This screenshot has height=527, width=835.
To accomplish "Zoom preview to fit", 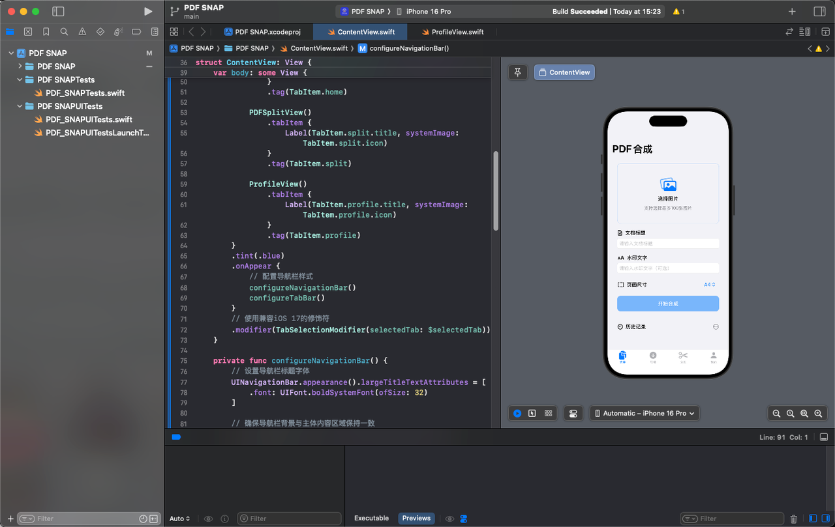I will [x=804, y=413].
